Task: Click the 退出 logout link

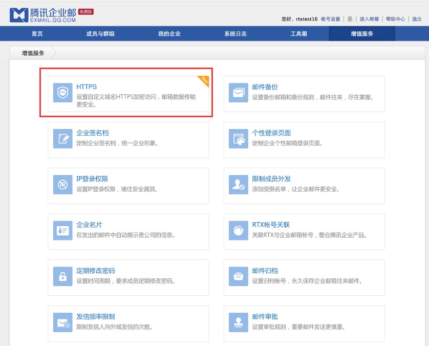Action: [417, 19]
